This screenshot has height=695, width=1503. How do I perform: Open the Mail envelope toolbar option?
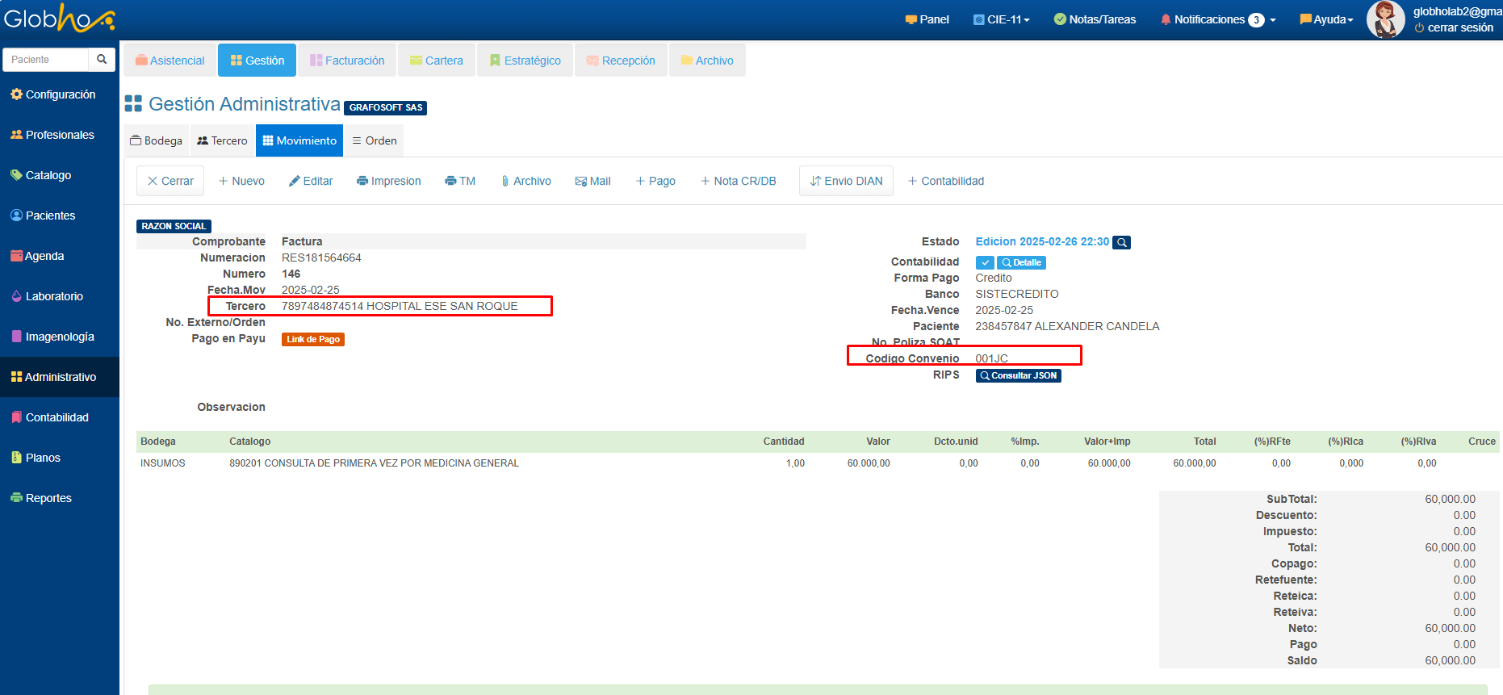pos(592,181)
